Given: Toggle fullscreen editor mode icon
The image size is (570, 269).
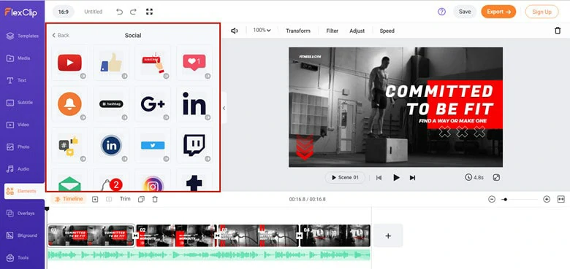Looking at the screenshot, I should click(x=149, y=12).
